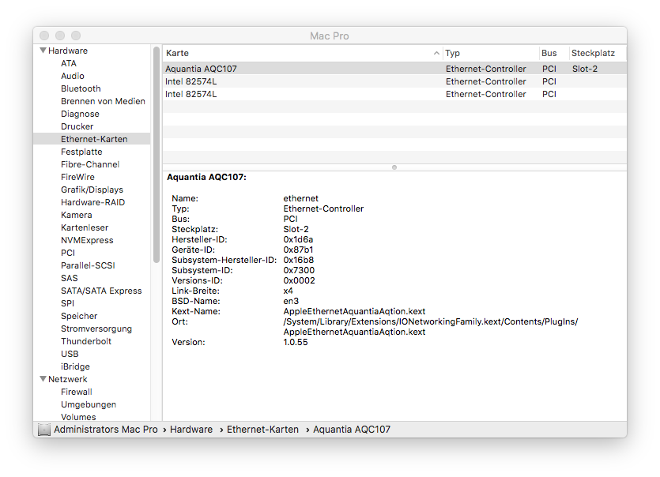Click the Netzwerk category label

pos(68,379)
